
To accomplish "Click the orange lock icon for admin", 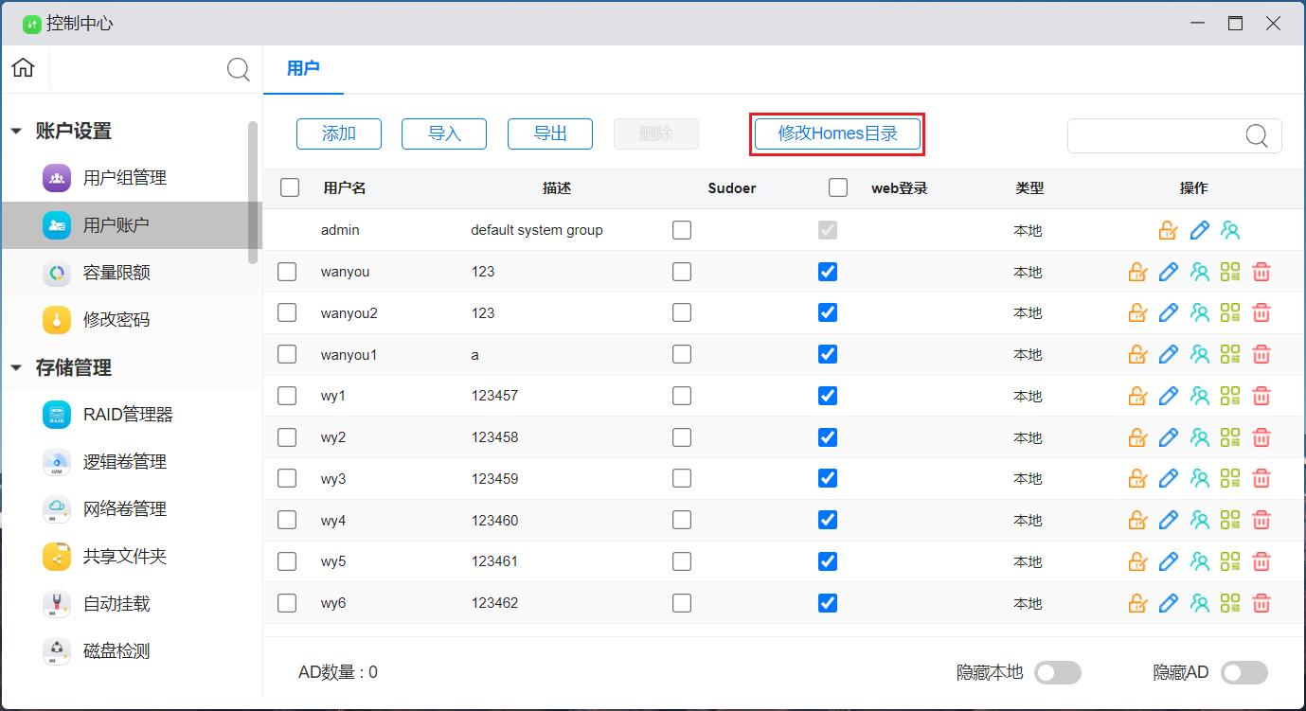I will pyautogui.click(x=1168, y=230).
